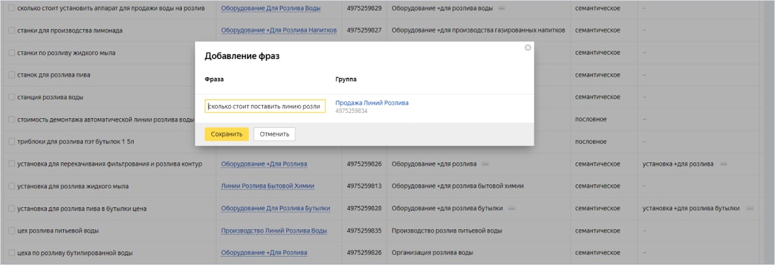The height and width of the screenshot is (265, 775).
Task: Click "пословное" in триблоки row
Action: click(591, 142)
